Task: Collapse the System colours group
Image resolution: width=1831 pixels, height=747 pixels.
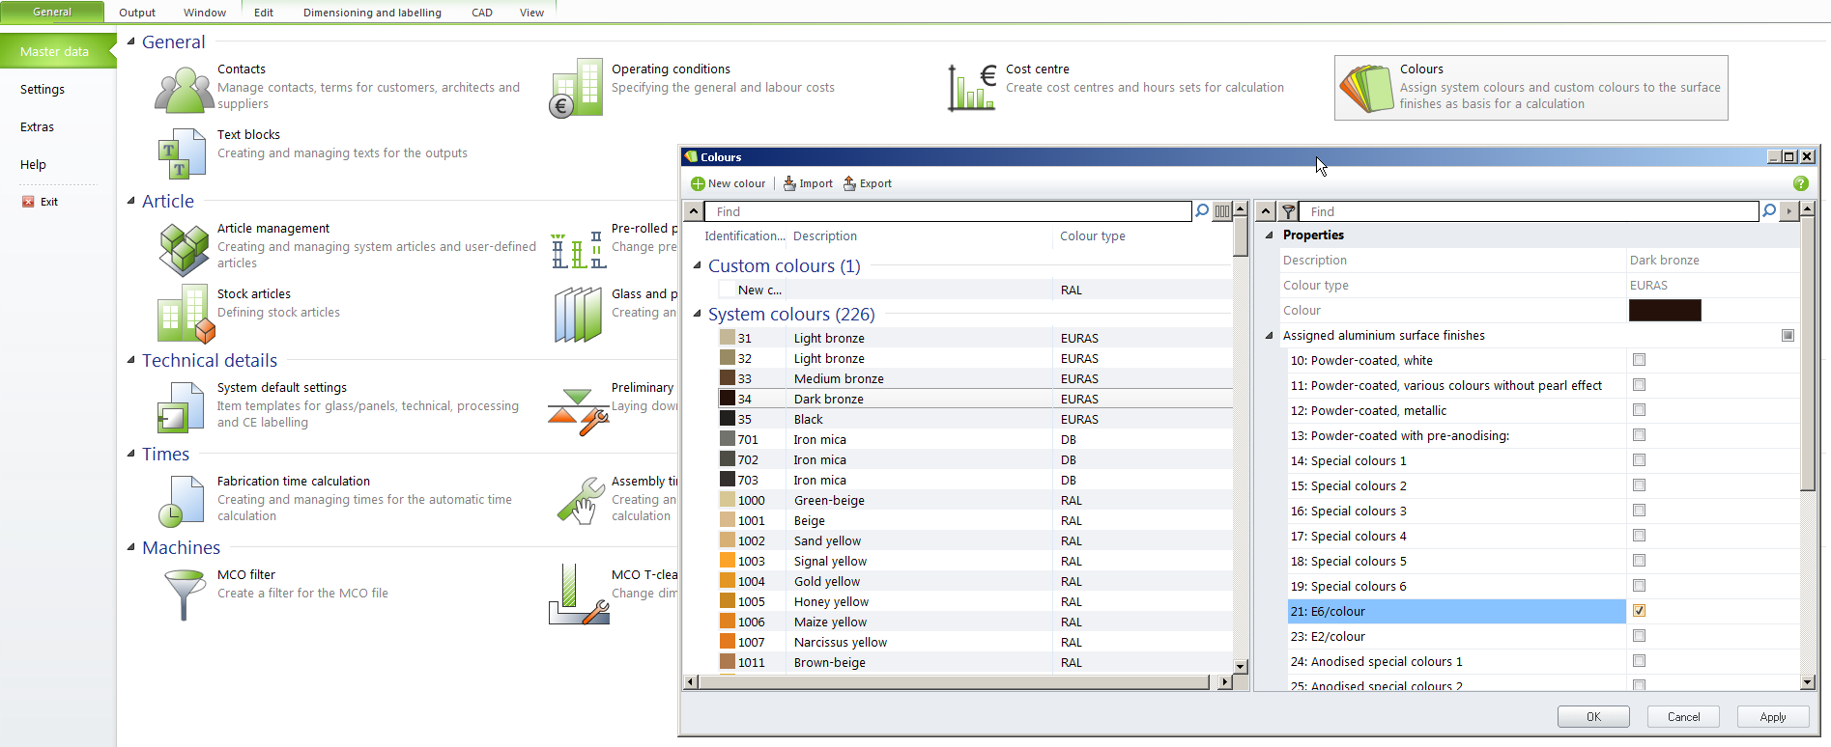Action: (x=697, y=314)
